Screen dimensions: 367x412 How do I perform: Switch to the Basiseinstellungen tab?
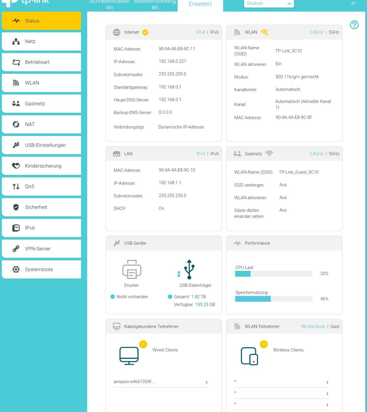point(155,4)
